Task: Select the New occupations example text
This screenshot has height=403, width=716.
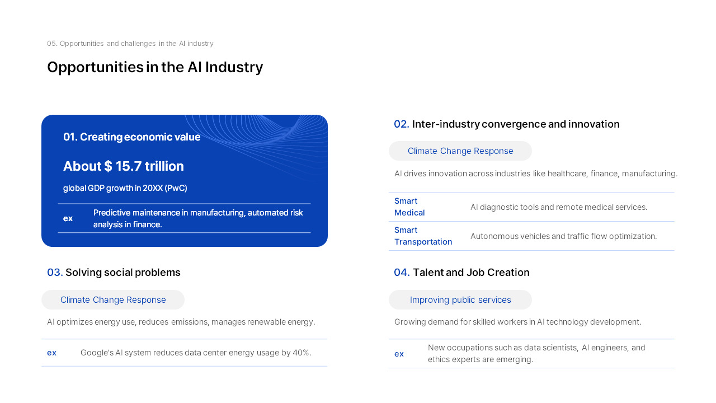Action: click(x=537, y=354)
